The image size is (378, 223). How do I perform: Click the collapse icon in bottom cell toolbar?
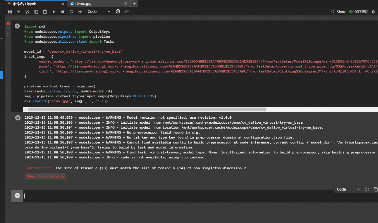367,189
